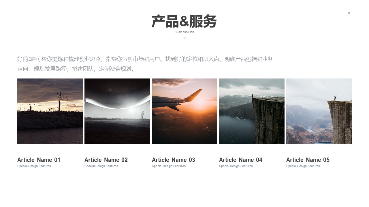Select the first line of the BP description paragraph

point(145,59)
